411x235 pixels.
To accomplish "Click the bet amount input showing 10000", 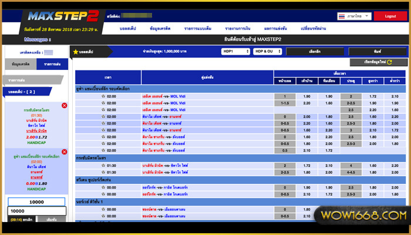I will coord(36,202).
